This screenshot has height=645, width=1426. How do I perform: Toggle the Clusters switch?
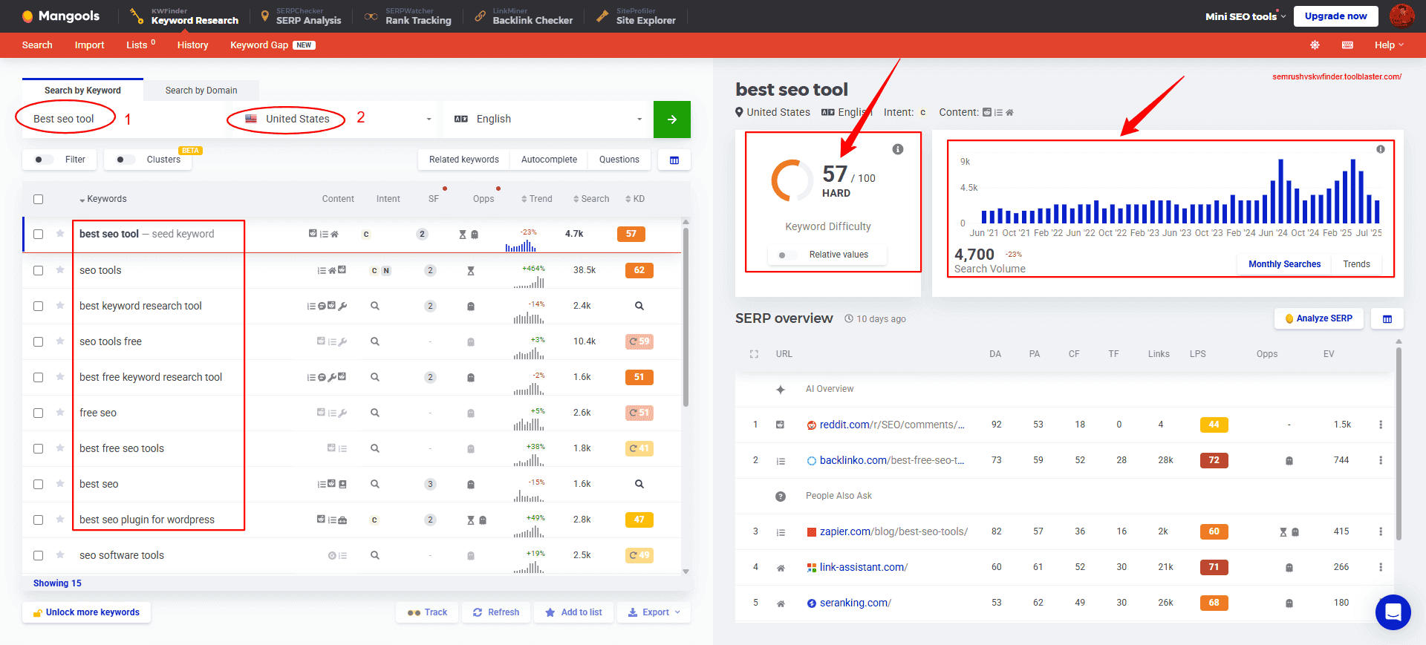click(x=126, y=160)
